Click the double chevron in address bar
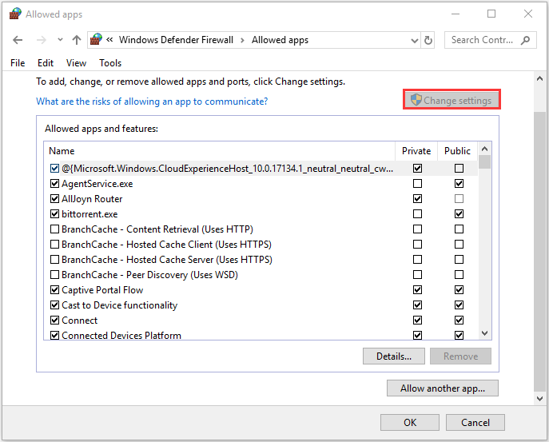This screenshot has height=442, width=549. [x=109, y=40]
